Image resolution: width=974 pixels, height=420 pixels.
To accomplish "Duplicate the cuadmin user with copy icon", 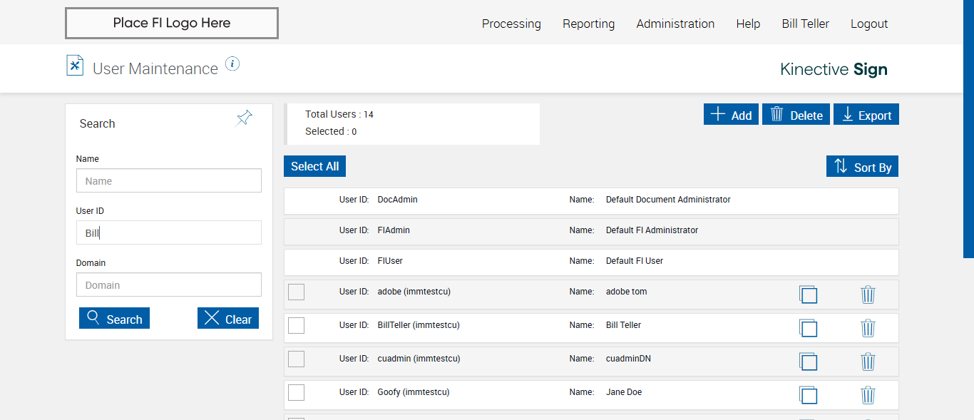I will 808,362.
